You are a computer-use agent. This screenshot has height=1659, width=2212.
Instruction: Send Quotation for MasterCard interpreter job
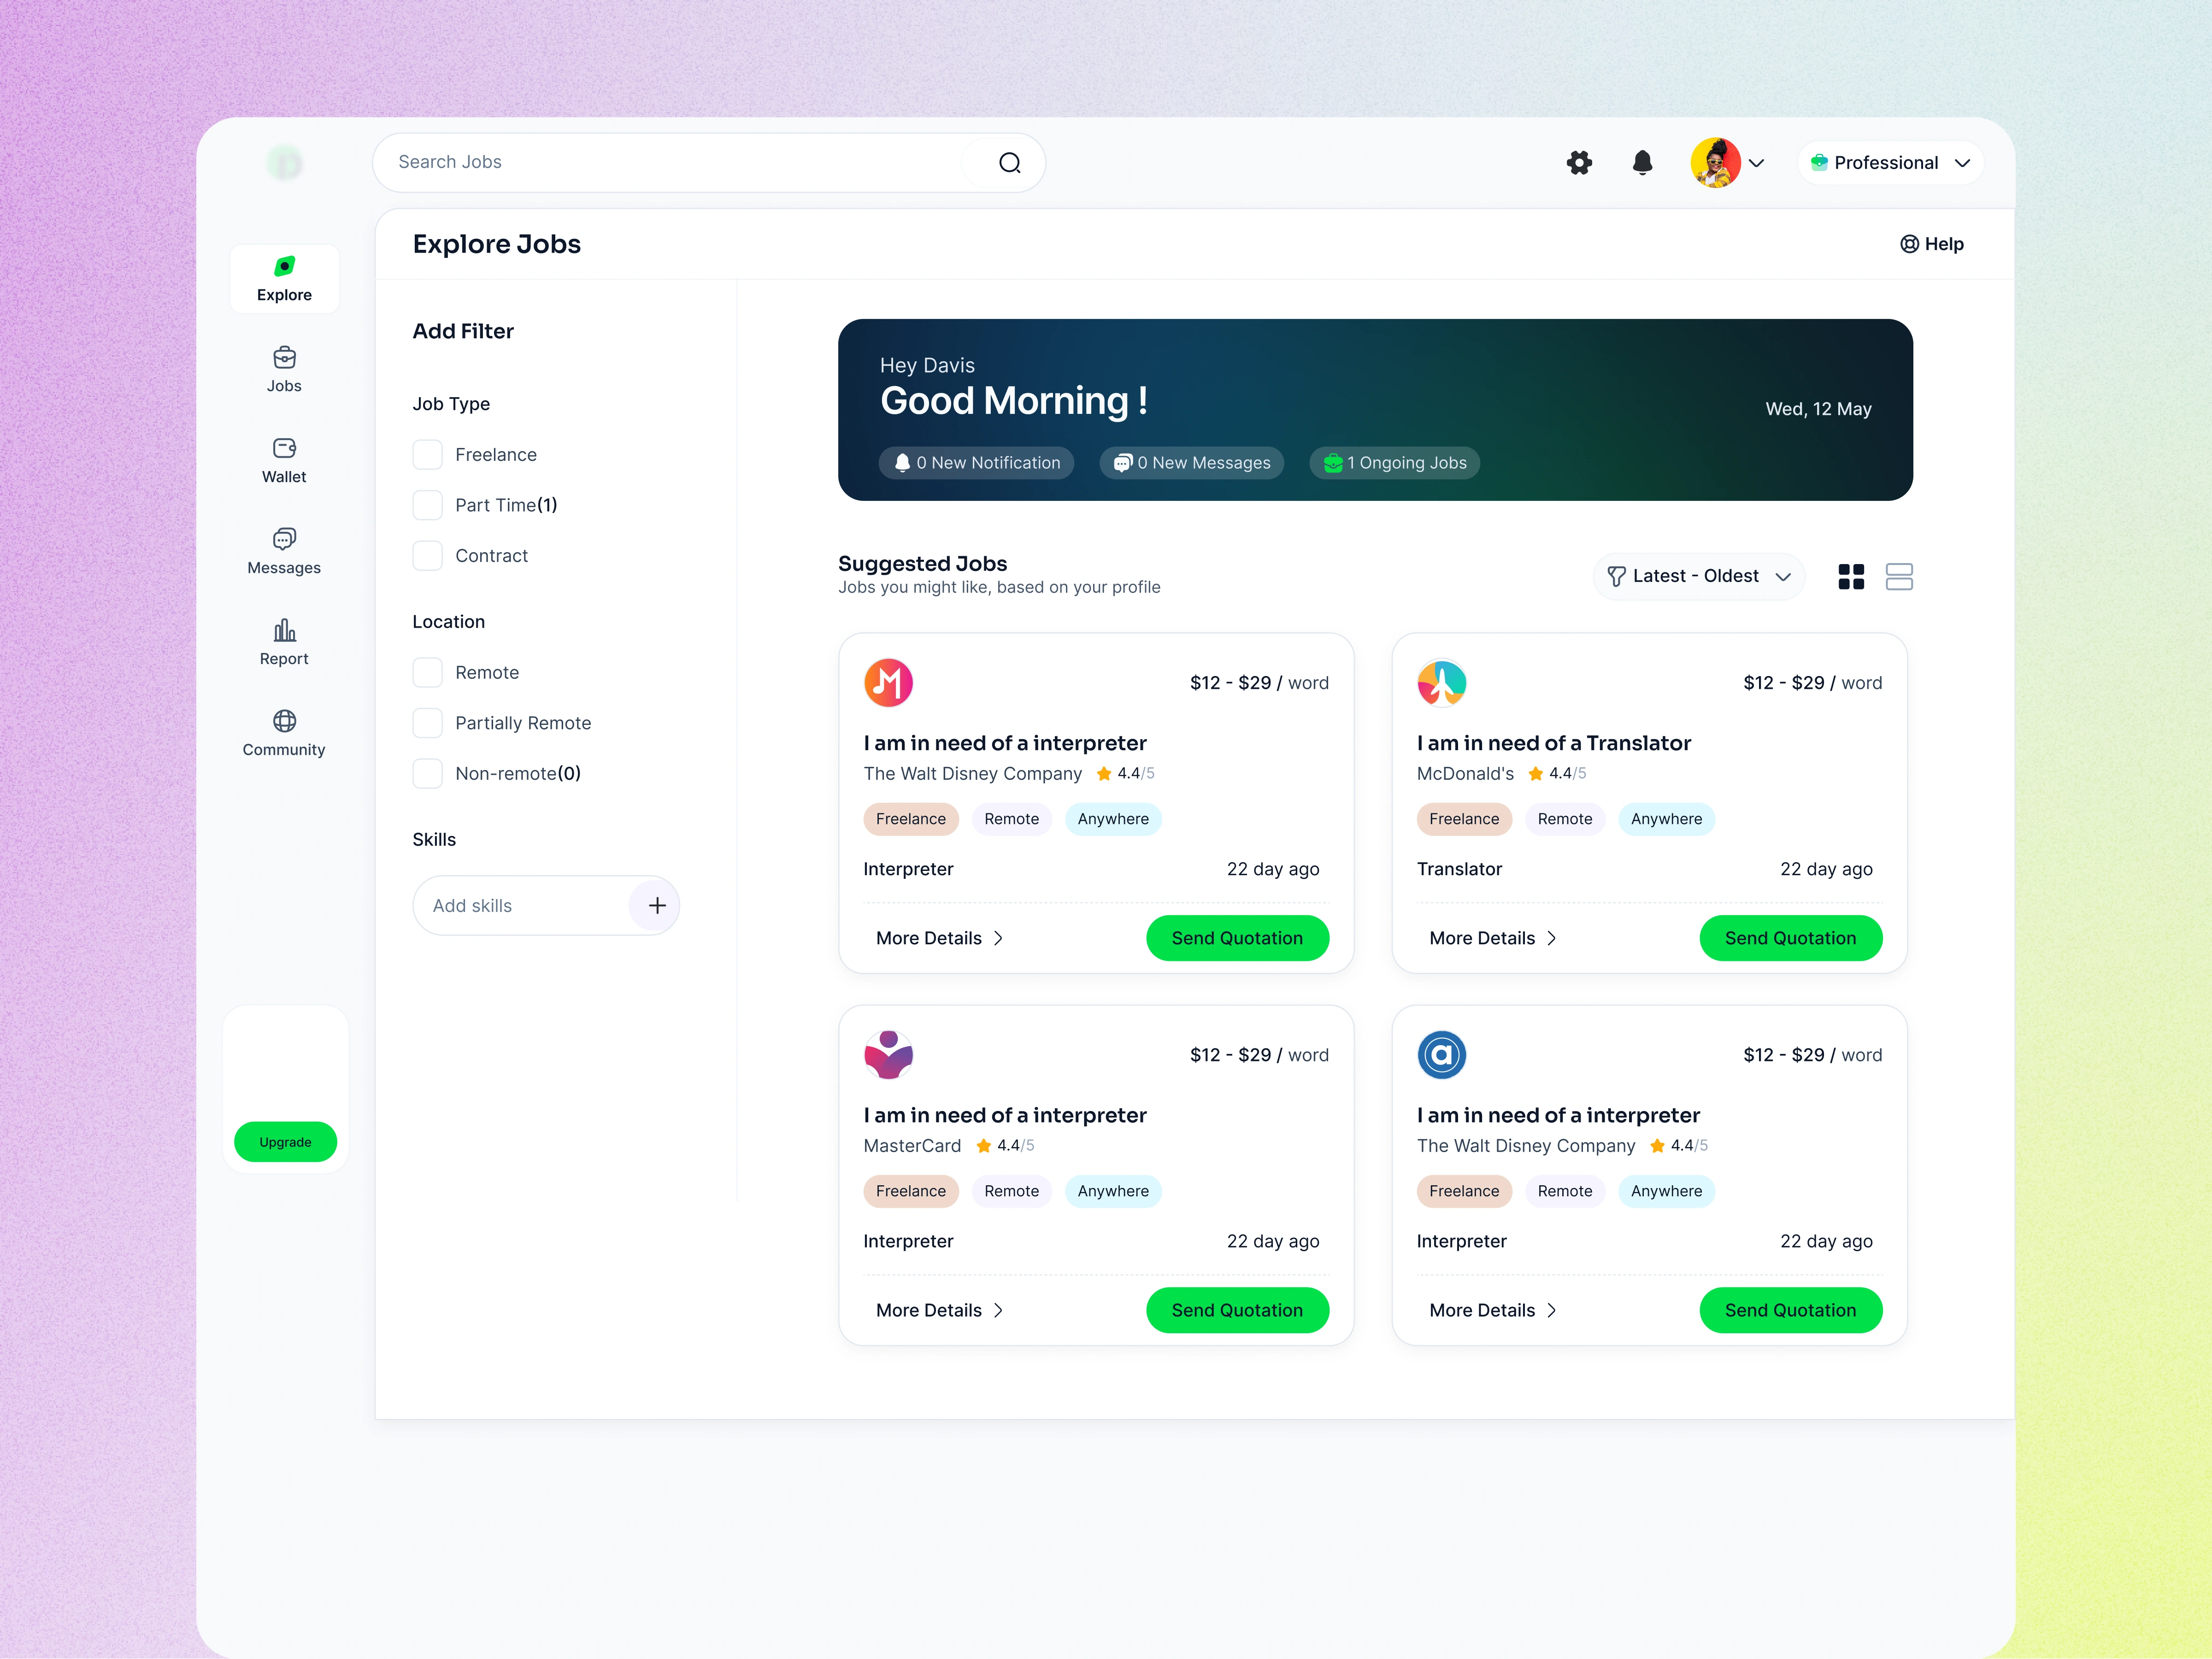point(1237,1310)
